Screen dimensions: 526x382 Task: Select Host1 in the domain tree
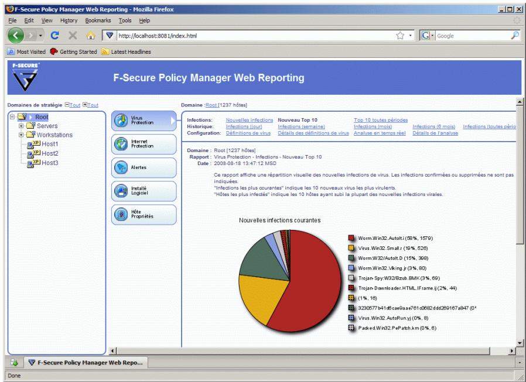point(50,144)
